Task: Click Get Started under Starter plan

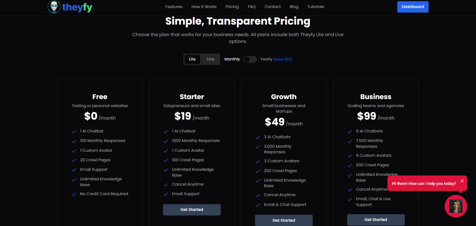Action: click(x=192, y=210)
